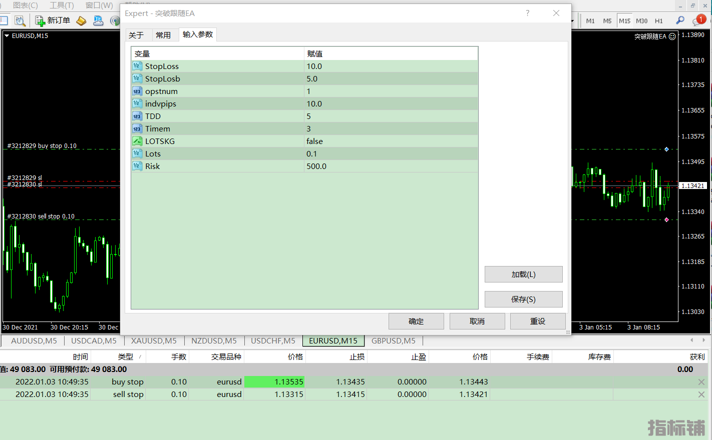The image size is (712, 440).
Task: Click the sell stop price 1.13315 cell
Action: pyautogui.click(x=274, y=394)
